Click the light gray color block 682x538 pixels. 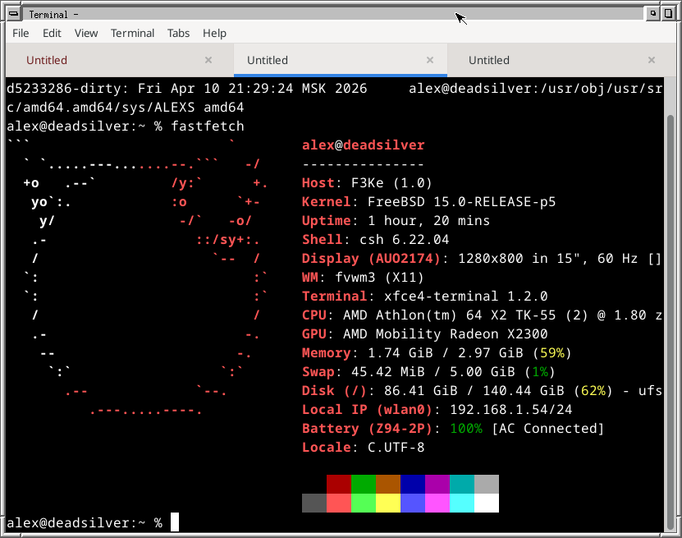point(487,484)
